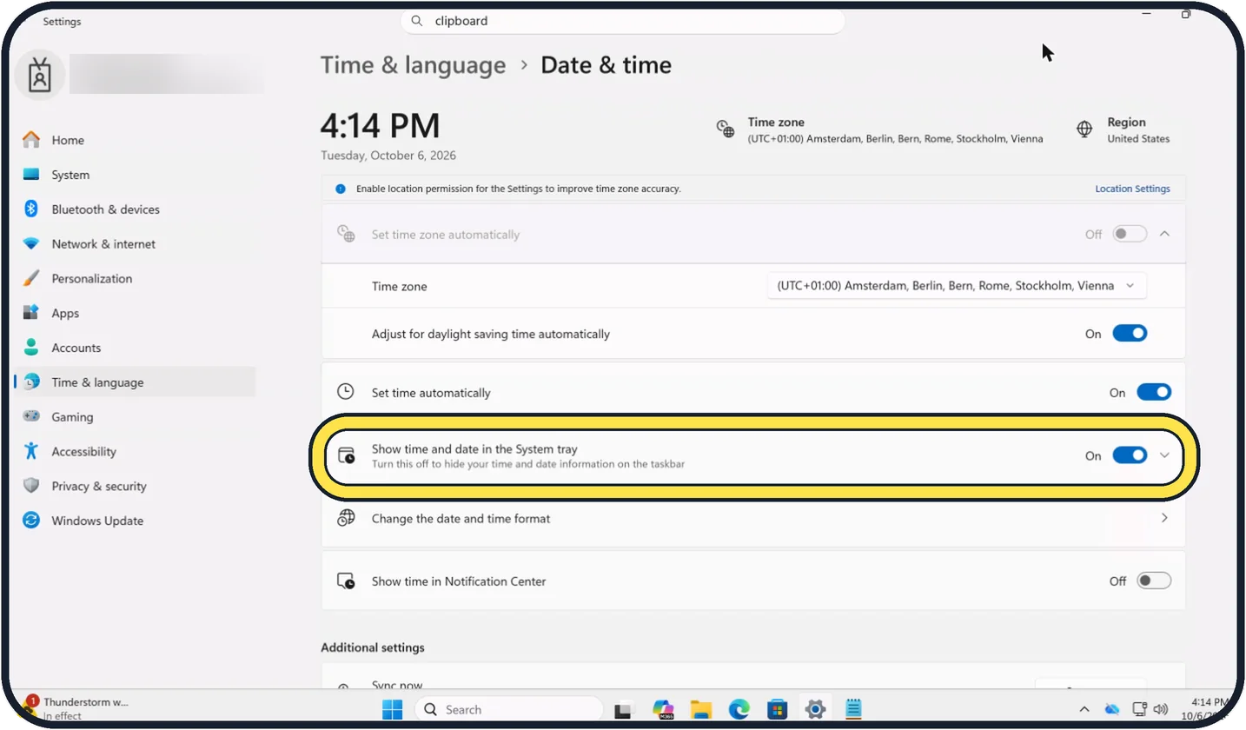Toggle Set time zone automatically switch
Image resolution: width=1246 pixels, height=730 pixels.
1130,234
